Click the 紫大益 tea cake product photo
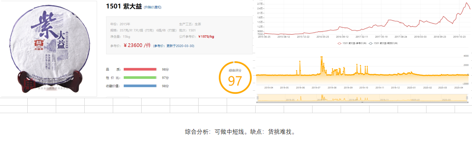472x149 pixels. (49, 48)
